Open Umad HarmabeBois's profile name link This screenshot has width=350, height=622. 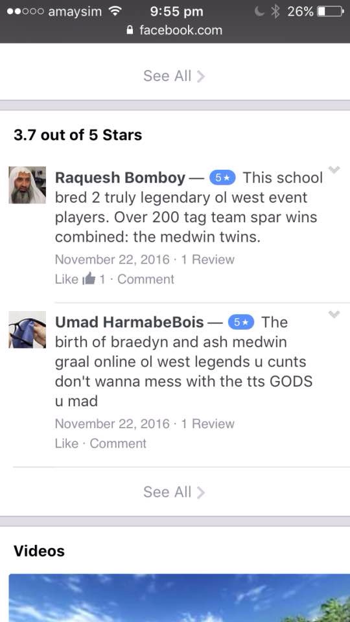tap(130, 323)
